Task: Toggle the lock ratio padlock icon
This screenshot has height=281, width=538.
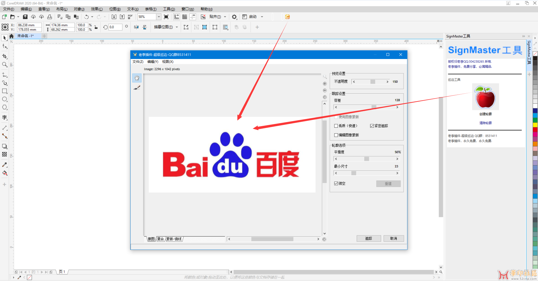Action: 96,27
